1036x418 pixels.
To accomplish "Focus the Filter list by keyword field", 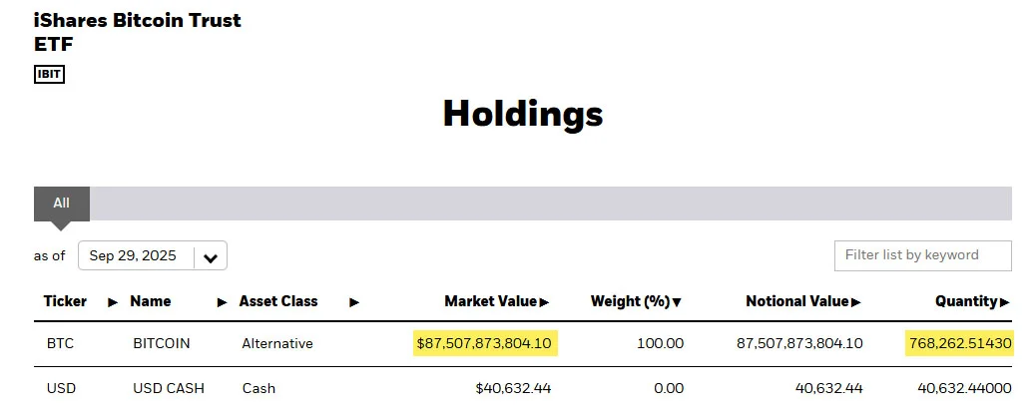I will tap(922, 255).
